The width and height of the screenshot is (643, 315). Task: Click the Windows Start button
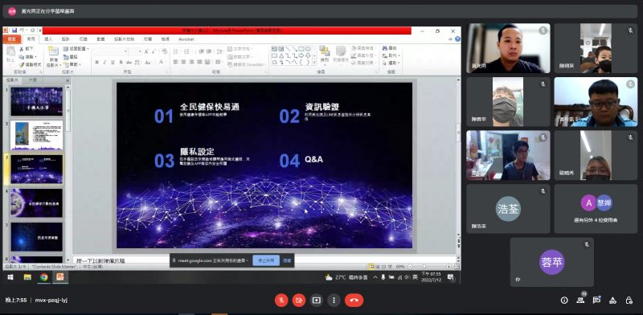point(10,277)
